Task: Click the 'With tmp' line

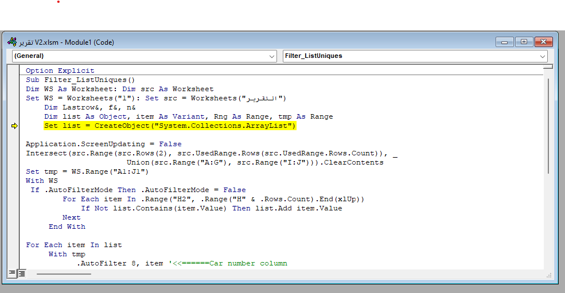Action: (x=67, y=254)
